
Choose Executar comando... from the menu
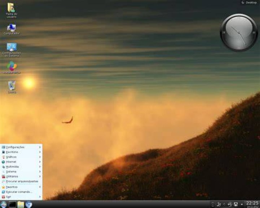click(21, 192)
